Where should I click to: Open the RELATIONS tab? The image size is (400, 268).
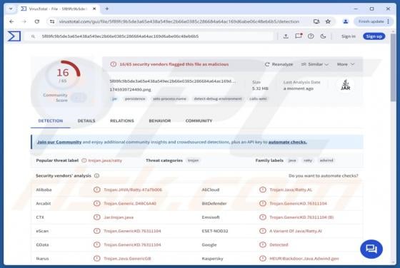click(x=122, y=120)
